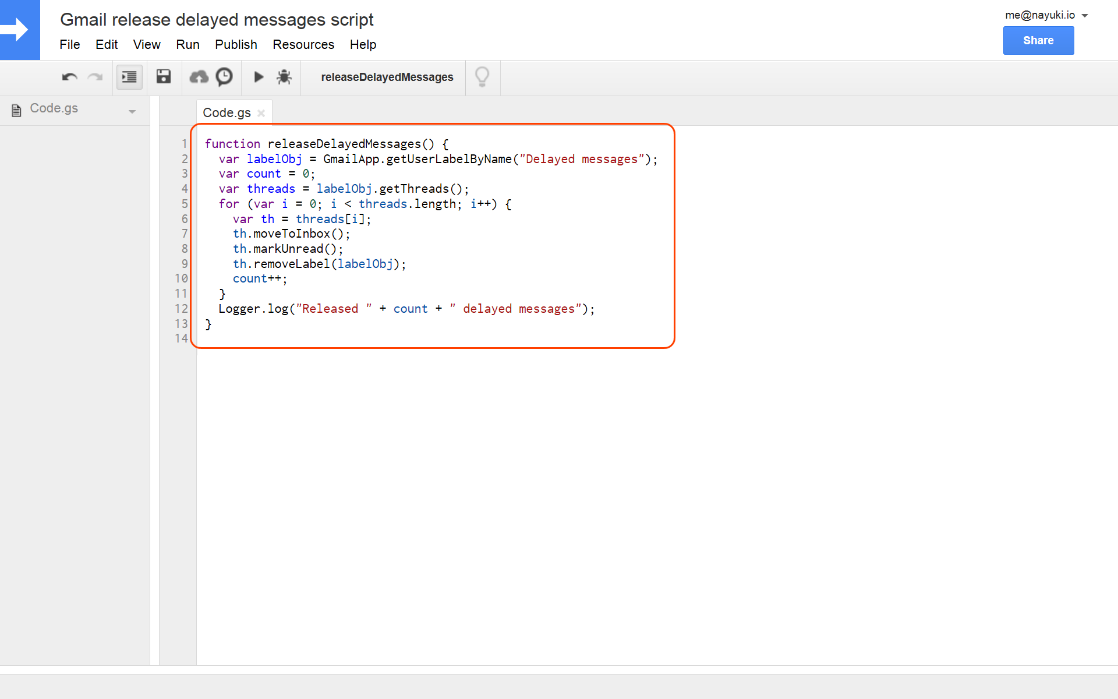1118x699 pixels.
Task: Deploy as web app cloud icon
Action: tap(199, 77)
